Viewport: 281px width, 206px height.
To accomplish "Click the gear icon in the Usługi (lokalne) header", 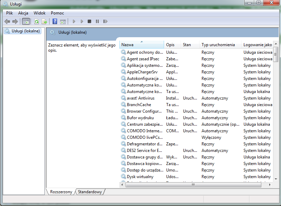I will [x=53, y=32].
